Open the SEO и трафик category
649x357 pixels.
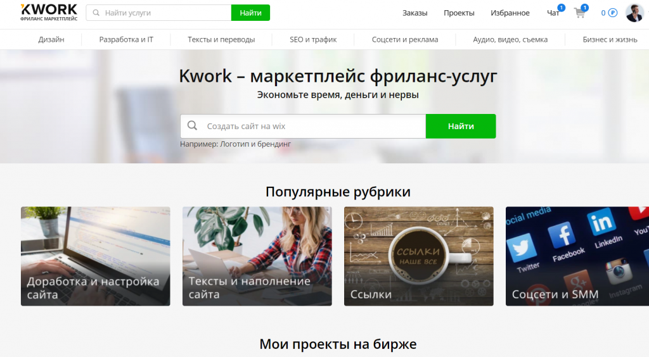[x=313, y=39]
